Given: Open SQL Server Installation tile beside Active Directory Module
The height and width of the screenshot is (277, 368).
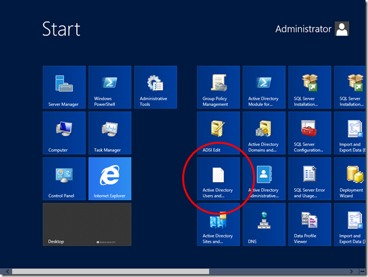Looking at the screenshot, I should (310, 87).
